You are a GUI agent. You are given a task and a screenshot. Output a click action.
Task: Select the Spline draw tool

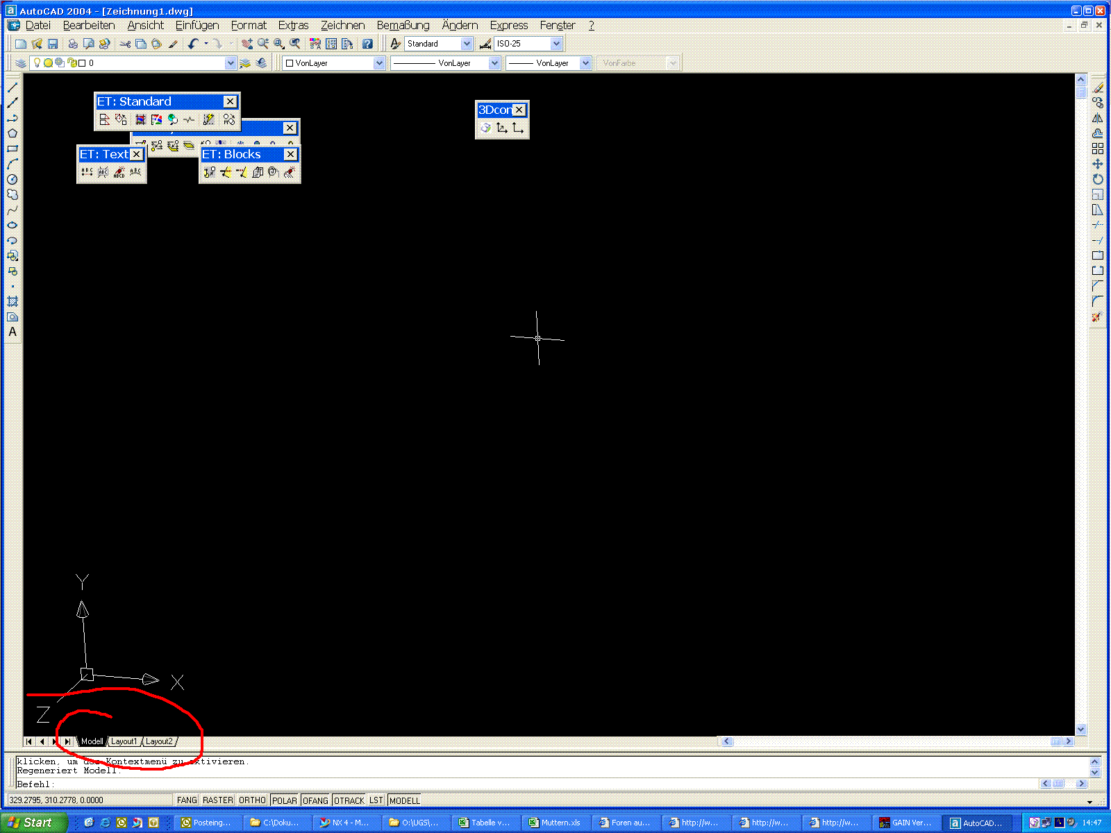(12, 210)
